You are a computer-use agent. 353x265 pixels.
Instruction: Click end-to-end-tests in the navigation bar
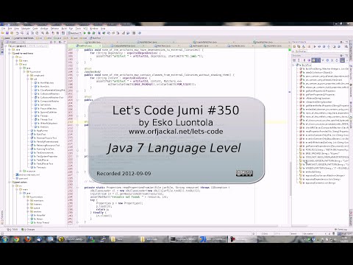(23, 38)
